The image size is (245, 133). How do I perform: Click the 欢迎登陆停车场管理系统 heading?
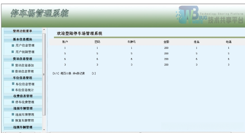pos(79,33)
